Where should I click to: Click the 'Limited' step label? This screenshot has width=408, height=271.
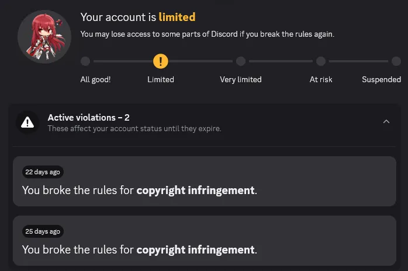[161, 79]
